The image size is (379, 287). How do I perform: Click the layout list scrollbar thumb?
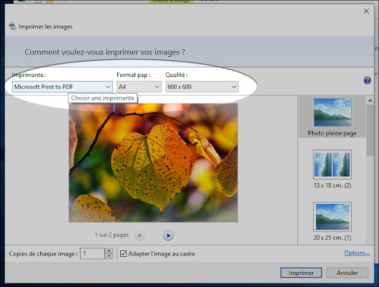[x=370, y=130]
